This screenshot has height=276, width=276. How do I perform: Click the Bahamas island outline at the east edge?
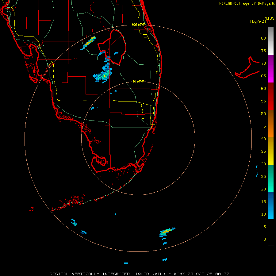(x=247, y=67)
